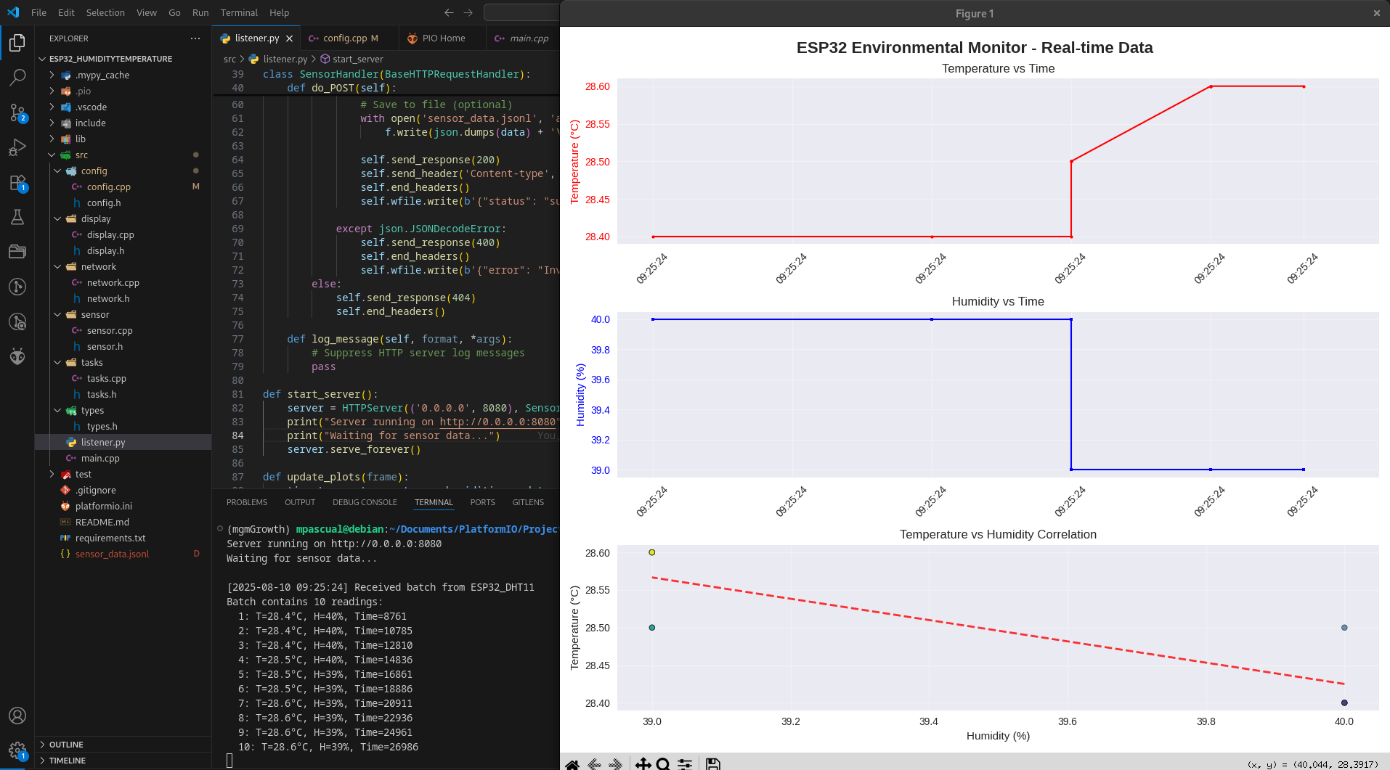
Task: Reset plot view with home icon
Action: click(573, 763)
